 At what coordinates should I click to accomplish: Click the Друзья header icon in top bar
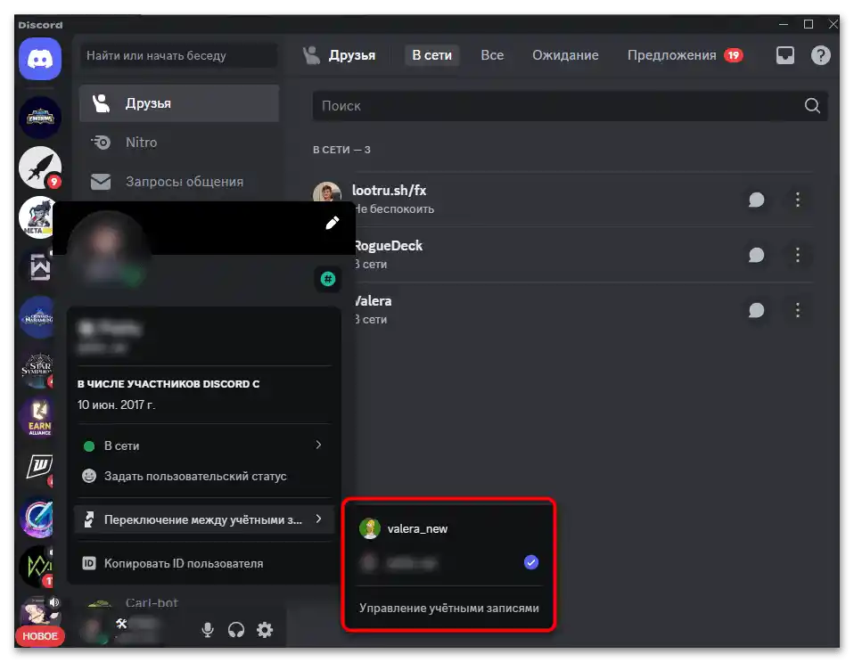(x=311, y=55)
